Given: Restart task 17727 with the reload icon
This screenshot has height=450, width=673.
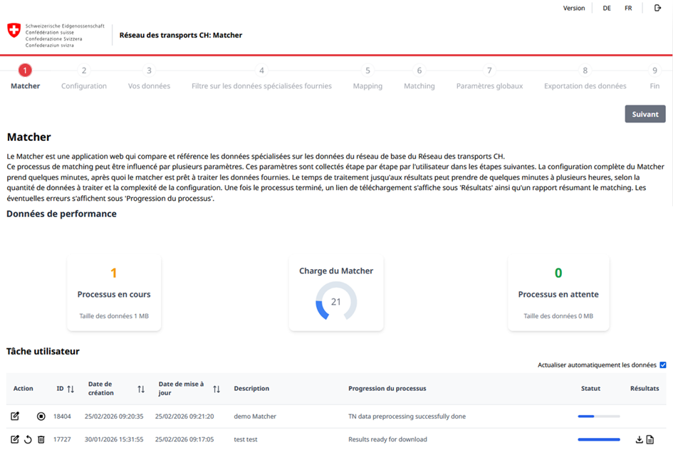Looking at the screenshot, I should pyautogui.click(x=28, y=440).
